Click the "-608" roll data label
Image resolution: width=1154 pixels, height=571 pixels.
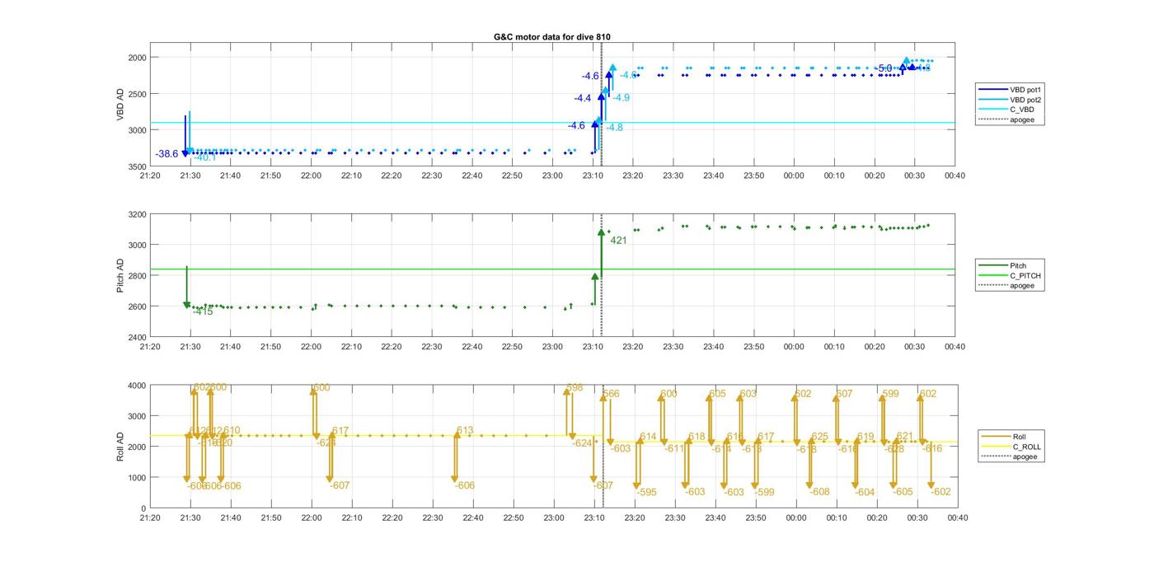pos(819,492)
